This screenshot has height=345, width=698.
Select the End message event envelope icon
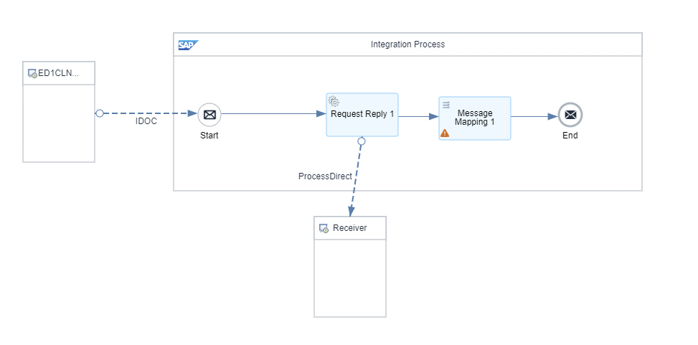coord(570,115)
